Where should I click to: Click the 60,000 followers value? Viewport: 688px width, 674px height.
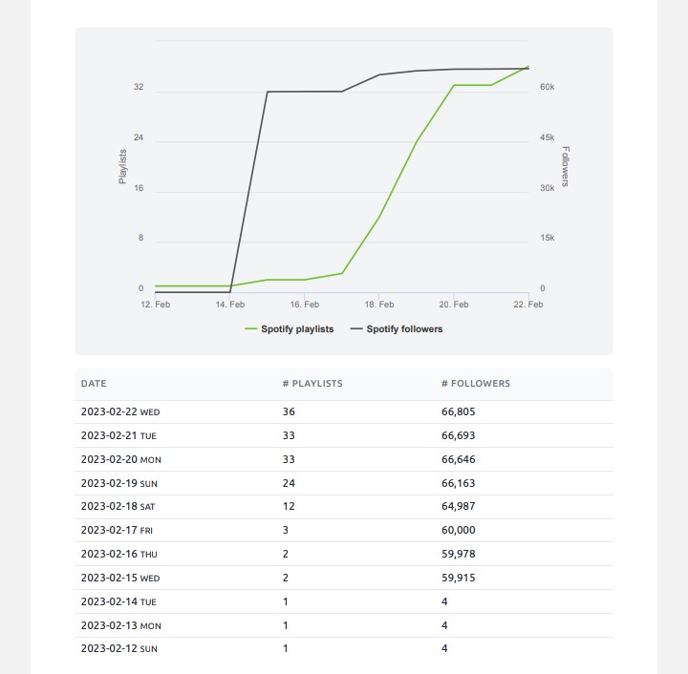pos(458,530)
